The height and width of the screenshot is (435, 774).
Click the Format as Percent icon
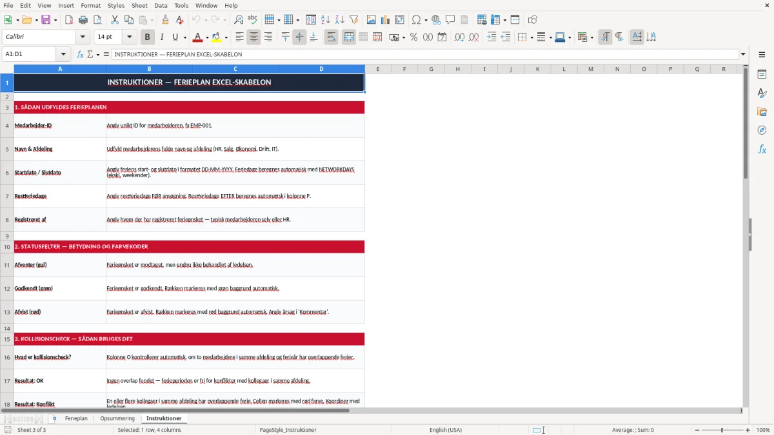click(414, 37)
